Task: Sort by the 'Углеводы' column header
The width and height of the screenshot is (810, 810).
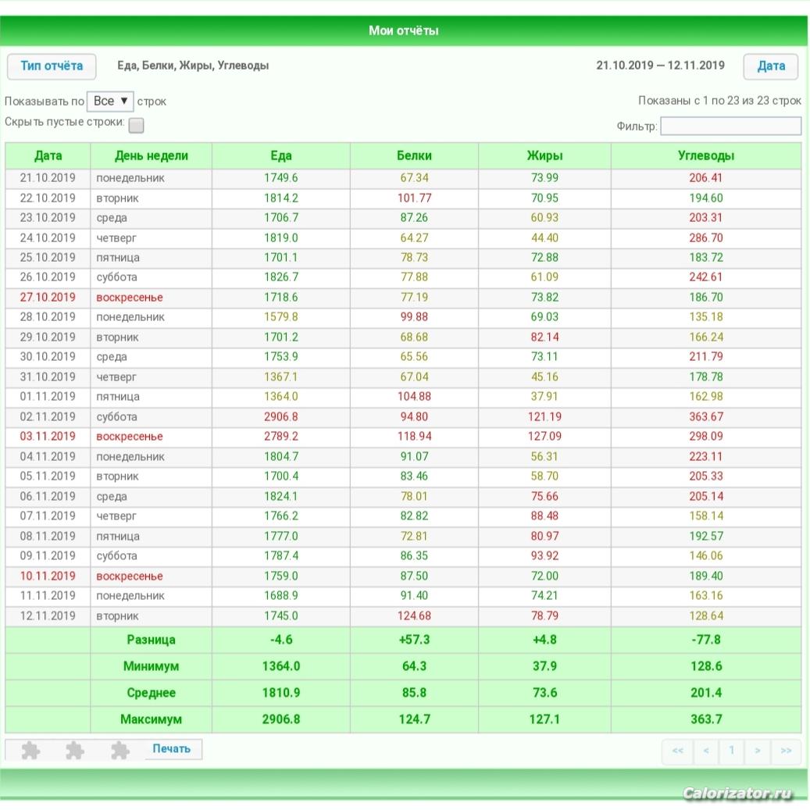Action: pyautogui.click(x=705, y=155)
